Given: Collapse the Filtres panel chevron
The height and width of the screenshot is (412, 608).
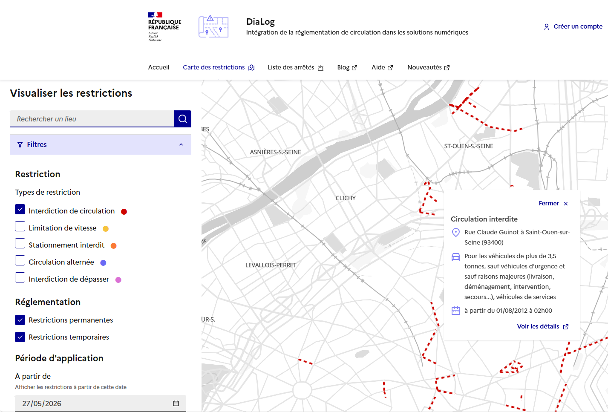Looking at the screenshot, I should point(181,144).
